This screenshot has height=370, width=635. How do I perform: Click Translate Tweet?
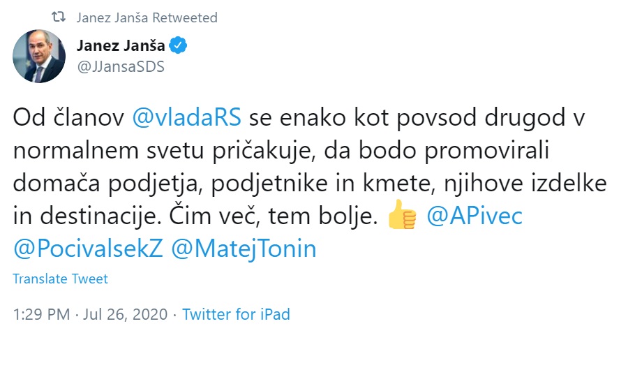(60, 279)
